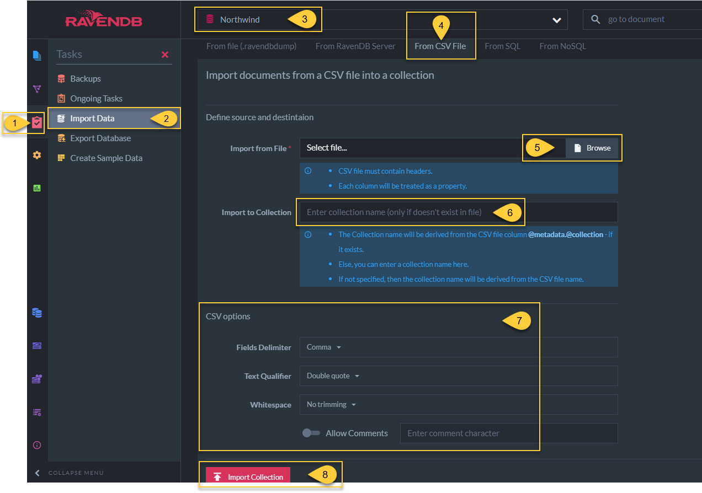The width and height of the screenshot is (702, 493).
Task: Click the 'Define source and destintaion' text
Action: click(x=259, y=117)
